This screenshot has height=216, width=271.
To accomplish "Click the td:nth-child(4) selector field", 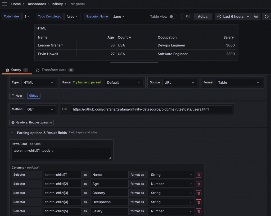I will pyautogui.click(x=62, y=202).
